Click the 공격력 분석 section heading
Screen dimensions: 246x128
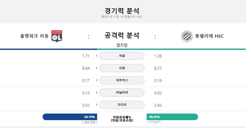(x=122, y=35)
